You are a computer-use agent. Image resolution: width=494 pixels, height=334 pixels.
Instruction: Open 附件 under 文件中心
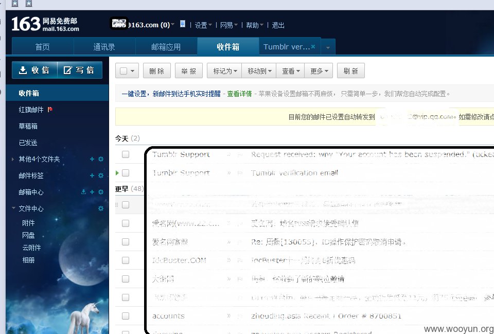[28, 223]
